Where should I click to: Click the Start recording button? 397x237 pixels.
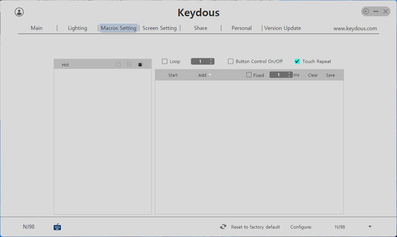pos(173,75)
